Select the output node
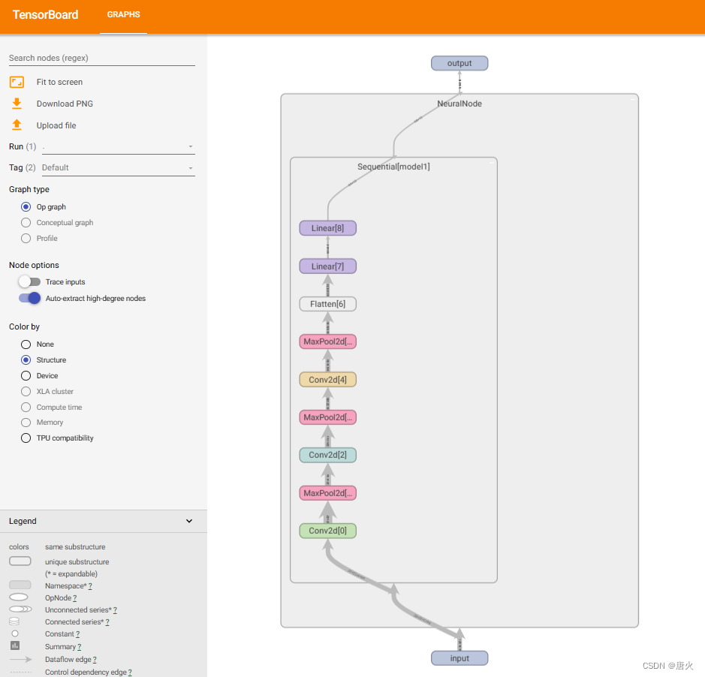 [459, 63]
